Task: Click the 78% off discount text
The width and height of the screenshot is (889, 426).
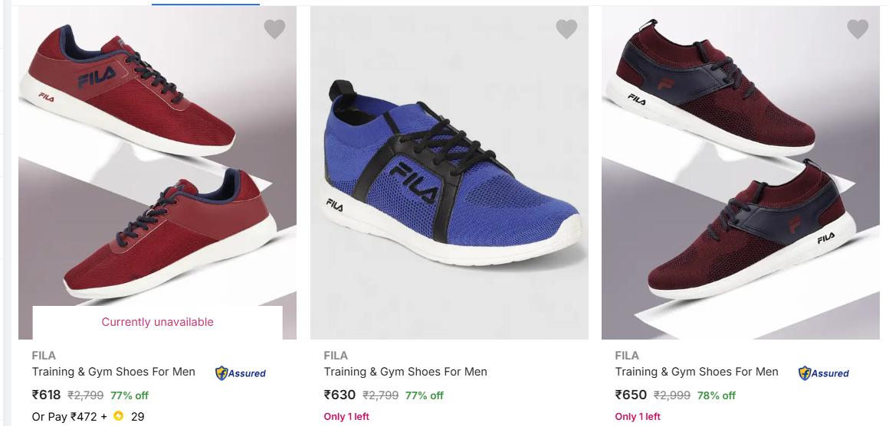Action: (x=716, y=395)
